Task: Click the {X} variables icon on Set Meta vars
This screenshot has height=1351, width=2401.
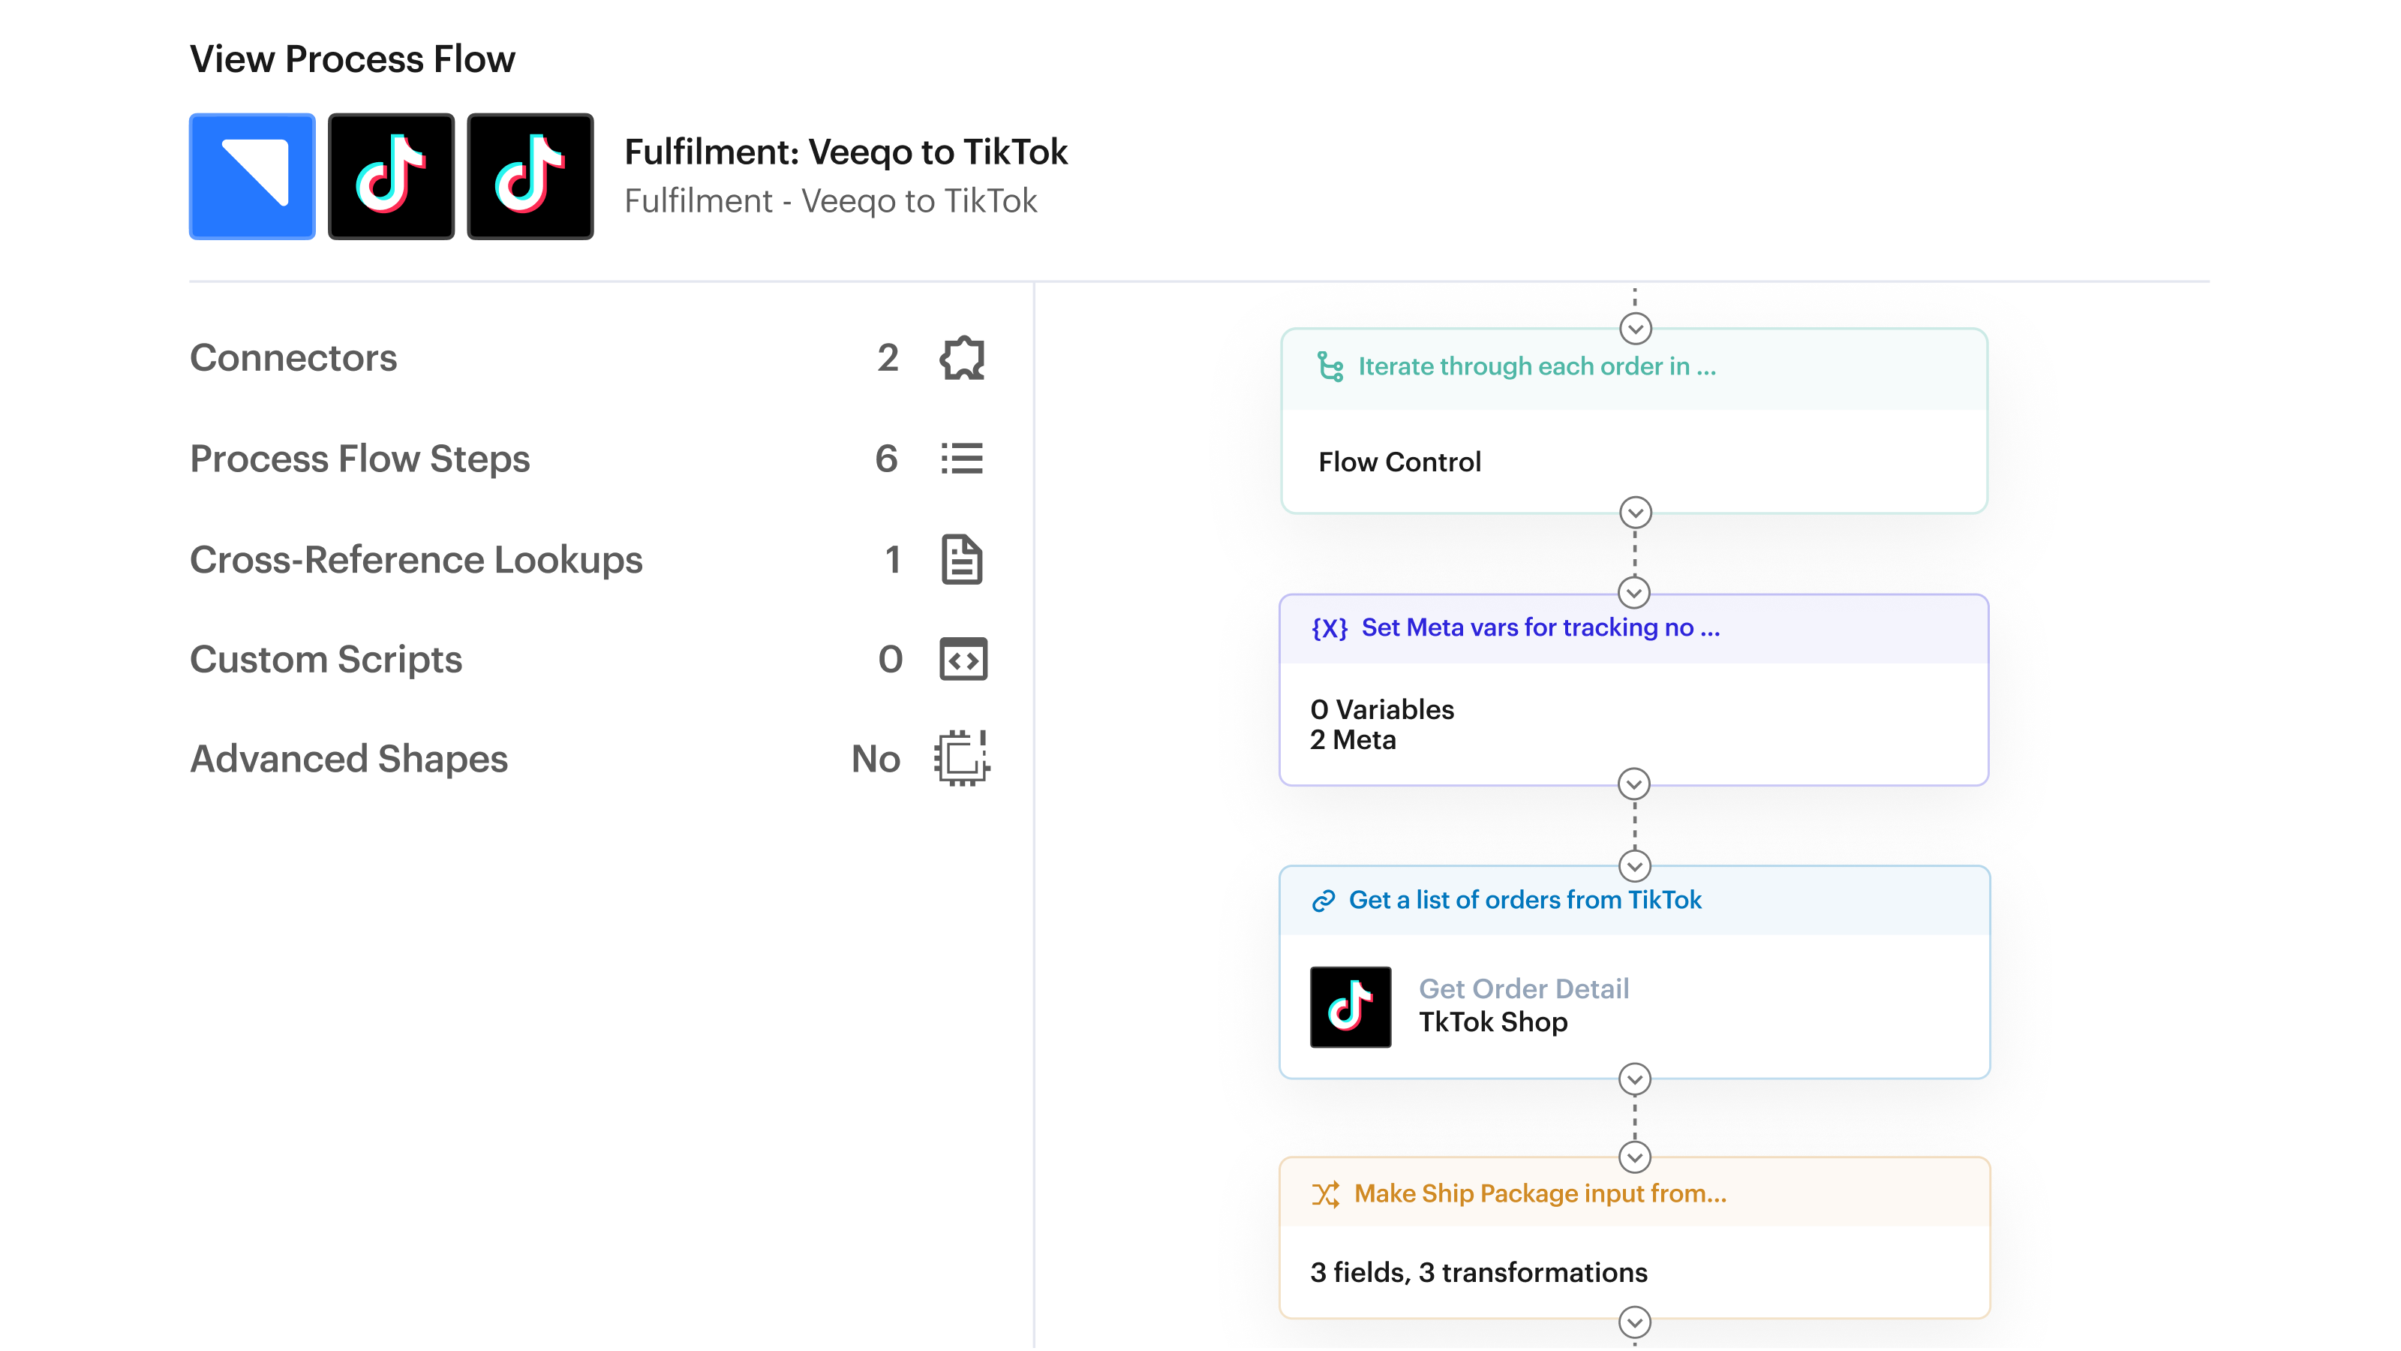Action: coord(1329,628)
